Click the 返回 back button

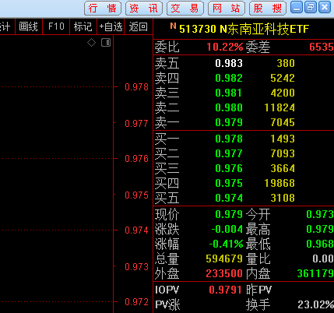coord(139,26)
